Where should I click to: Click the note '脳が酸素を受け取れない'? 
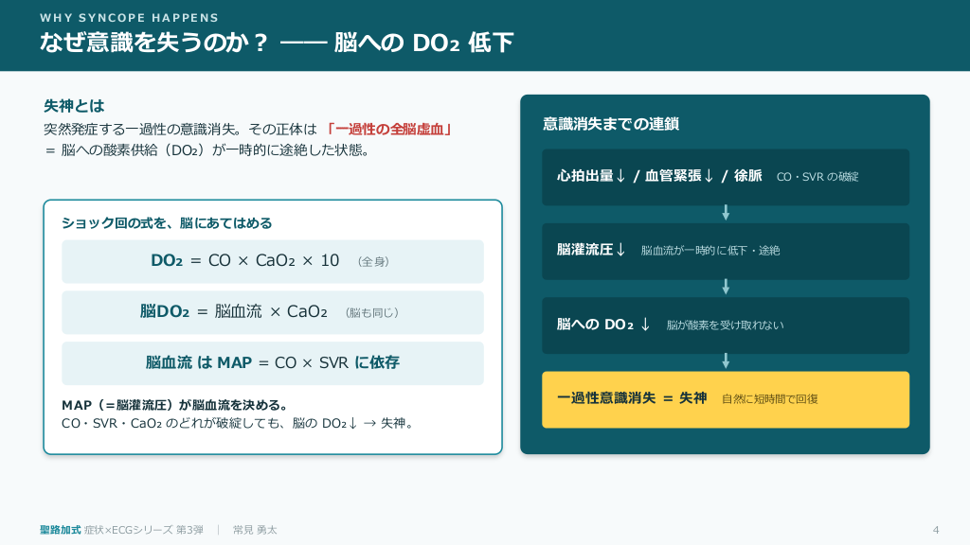pos(725,325)
